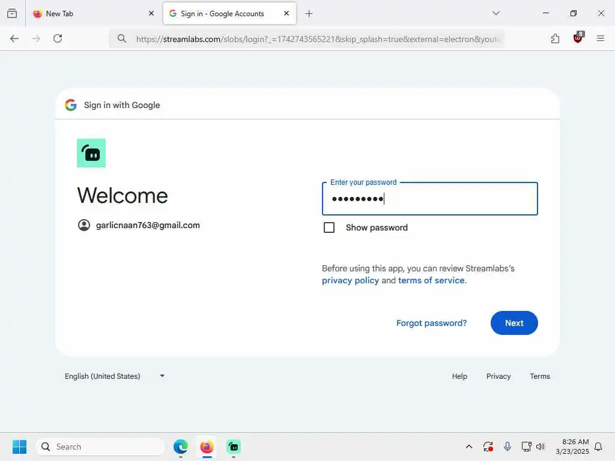This screenshot has width=615, height=461.
Task: Launch Microsoft Edge from the taskbar
Action: pyautogui.click(x=181, y=447)
